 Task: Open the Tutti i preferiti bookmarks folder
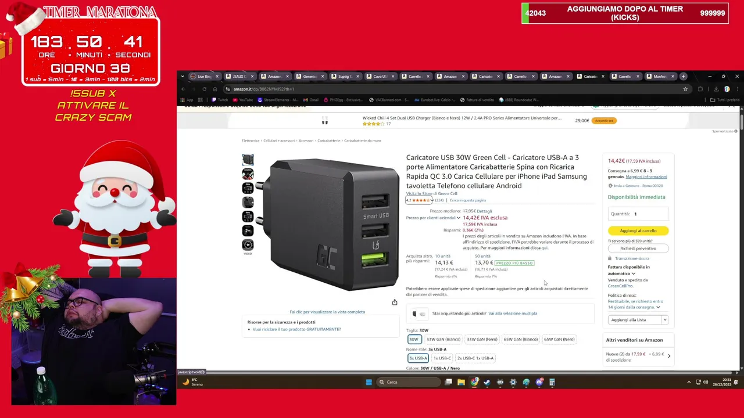click(x=725, y=100)
